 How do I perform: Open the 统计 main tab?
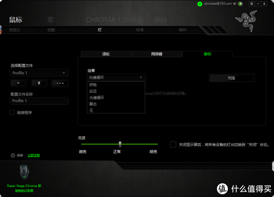[x=160, y=20]
